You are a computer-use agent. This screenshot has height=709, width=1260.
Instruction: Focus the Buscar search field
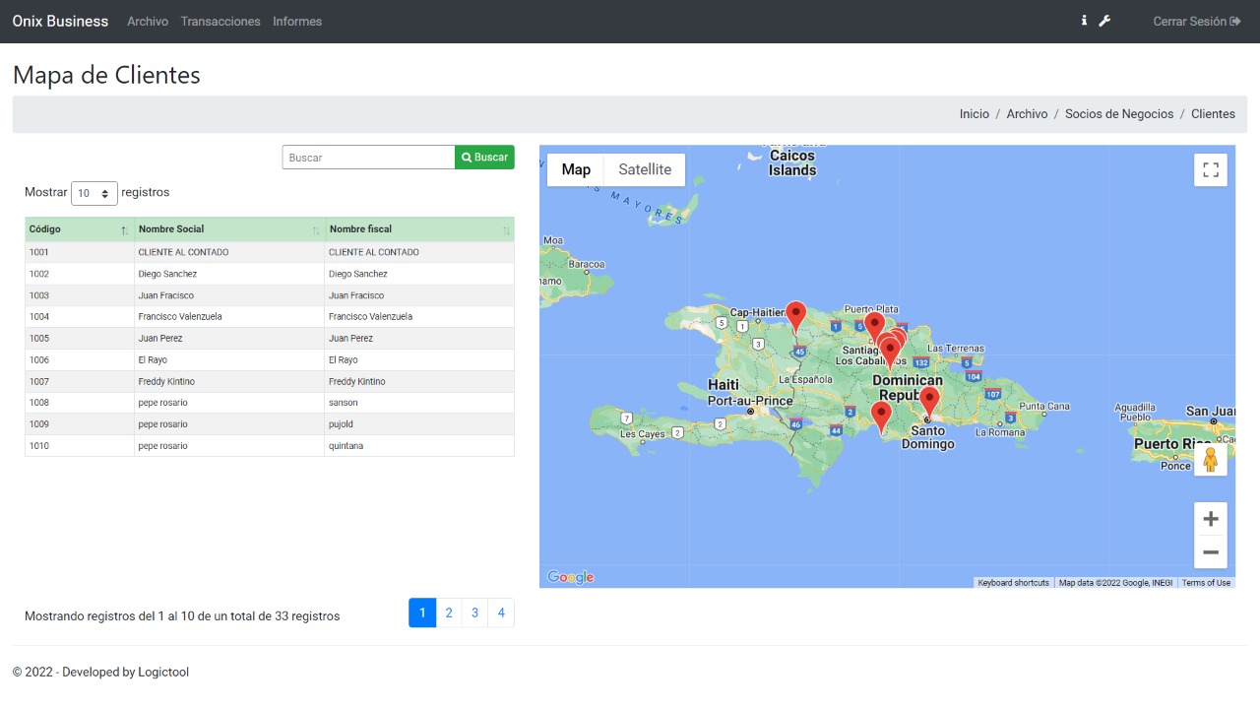368,158
